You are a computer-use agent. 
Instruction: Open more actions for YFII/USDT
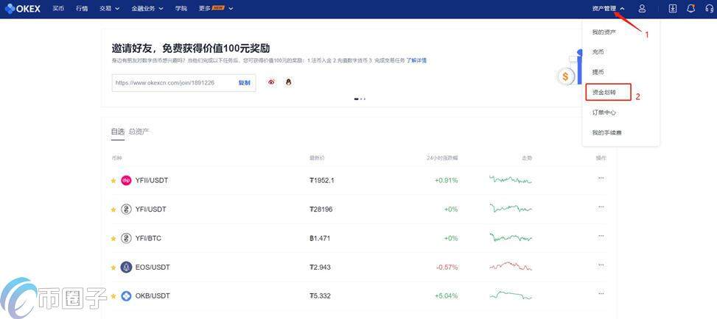601,178
